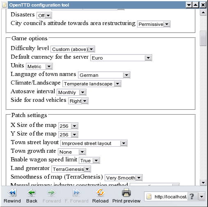208x207 pixels.
Task: Click the page icon in the address bar
Action: pos(149,197)
